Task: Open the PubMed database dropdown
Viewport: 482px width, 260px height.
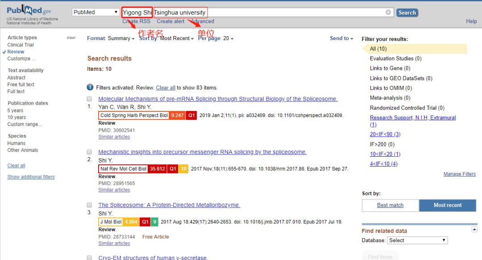Action: click(x=96, y=12)
